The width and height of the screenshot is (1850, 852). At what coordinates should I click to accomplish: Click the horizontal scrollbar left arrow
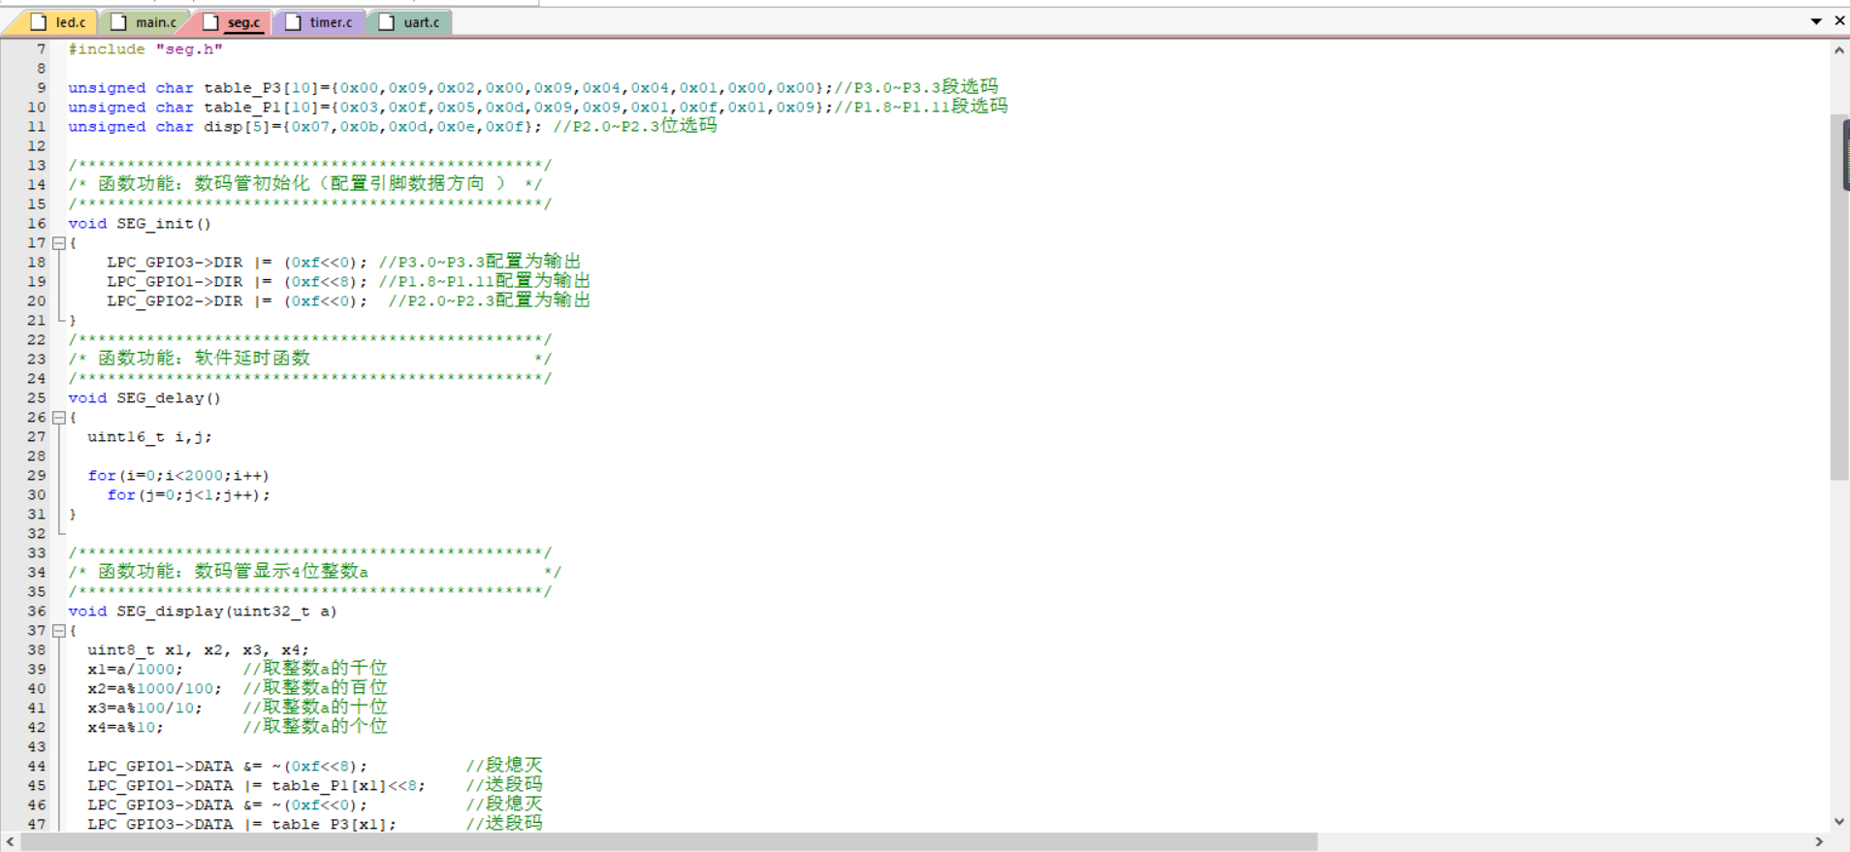(10, 841)
